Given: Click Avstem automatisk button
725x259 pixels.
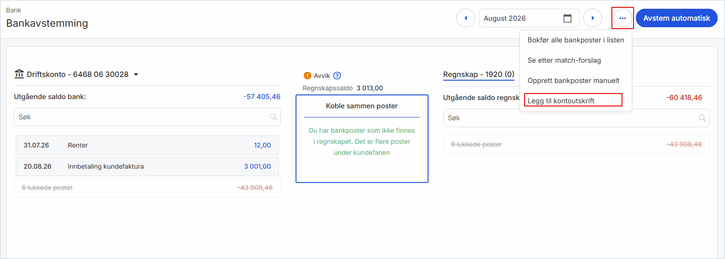Looking at the screenshot, I should point(677,18).
